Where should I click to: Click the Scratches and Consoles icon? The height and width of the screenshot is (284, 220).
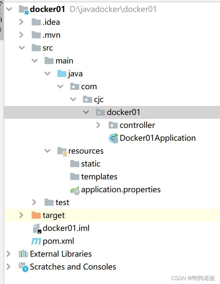click(23, 267)
